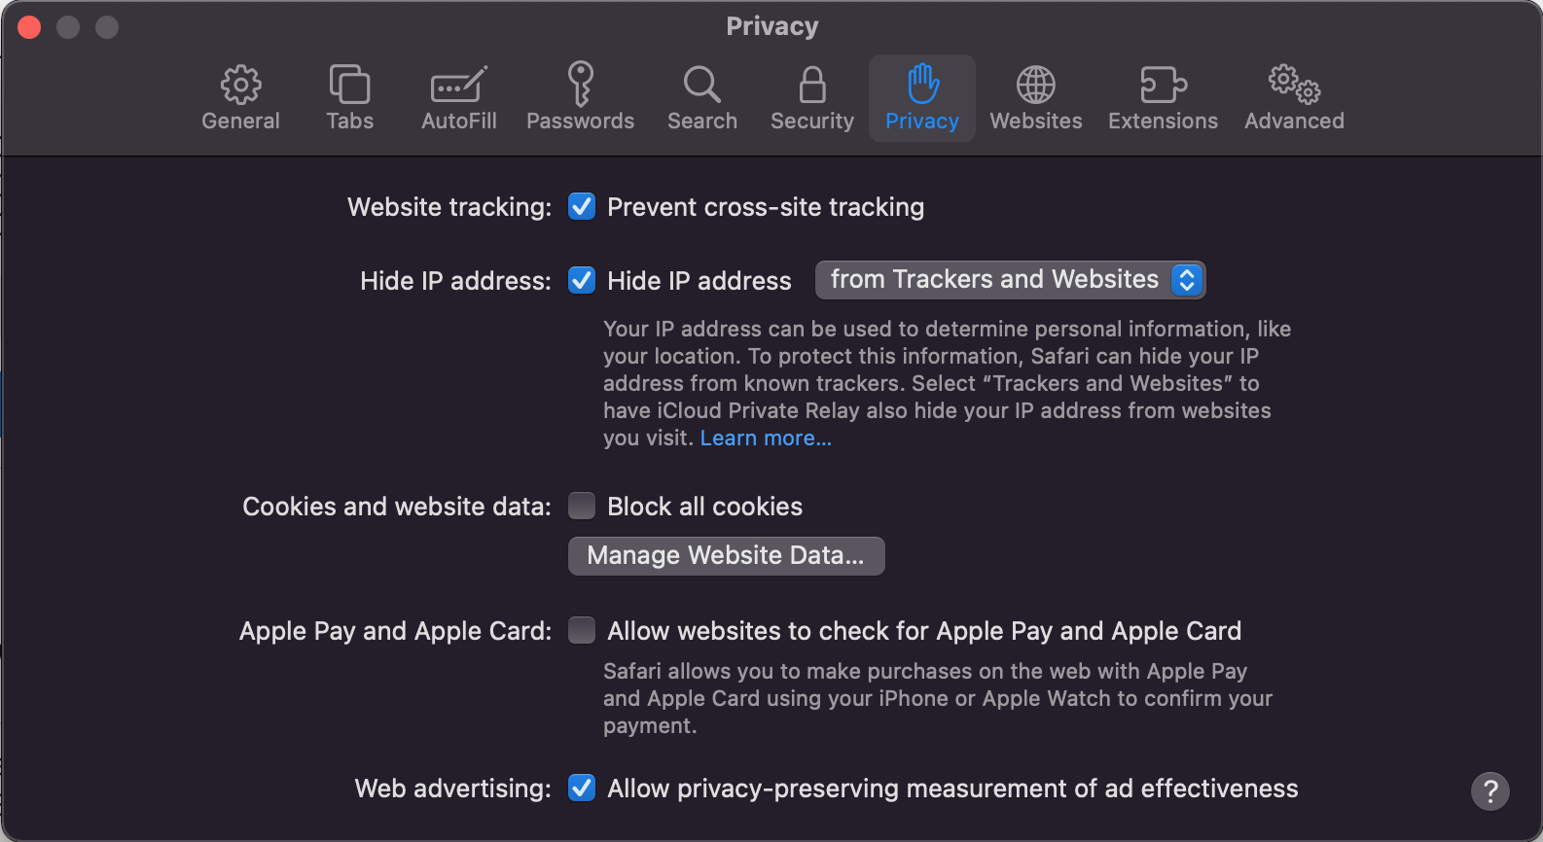Open the AutoFill pencil icon
The image size is (1543, 842).
coord(458,86)
